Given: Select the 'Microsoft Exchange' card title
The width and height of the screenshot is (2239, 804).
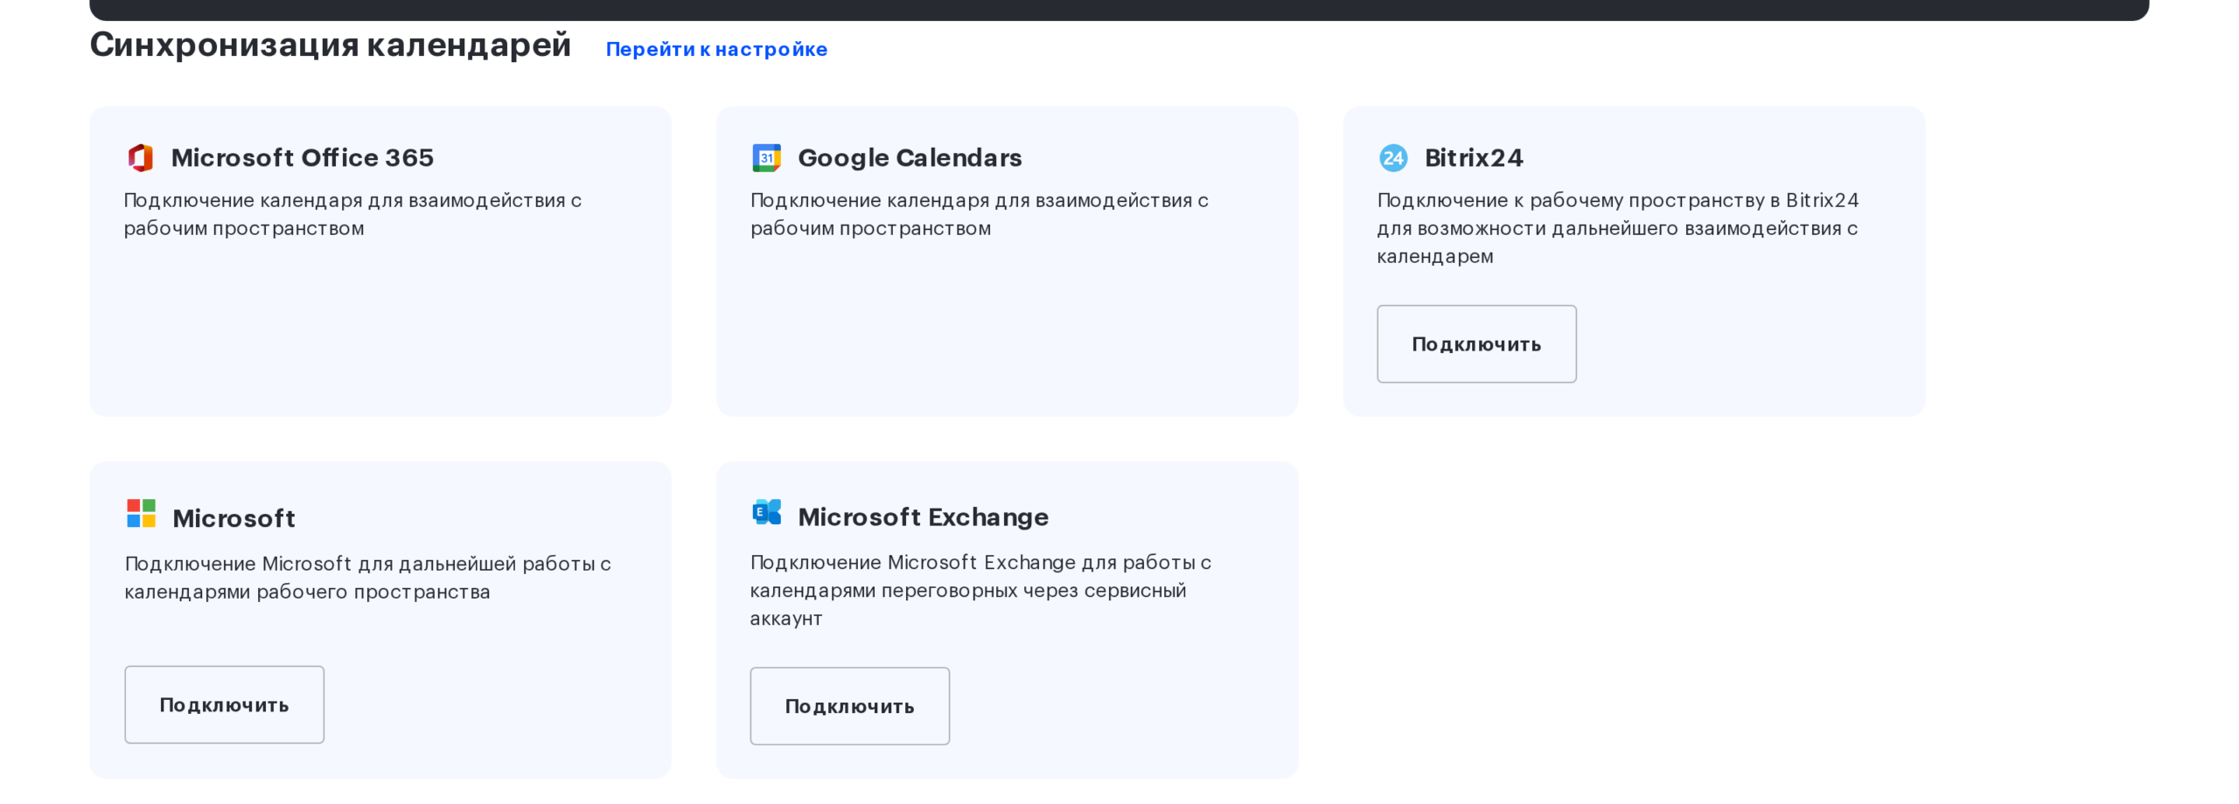Looking at the screenshot, I should (923, 517).
